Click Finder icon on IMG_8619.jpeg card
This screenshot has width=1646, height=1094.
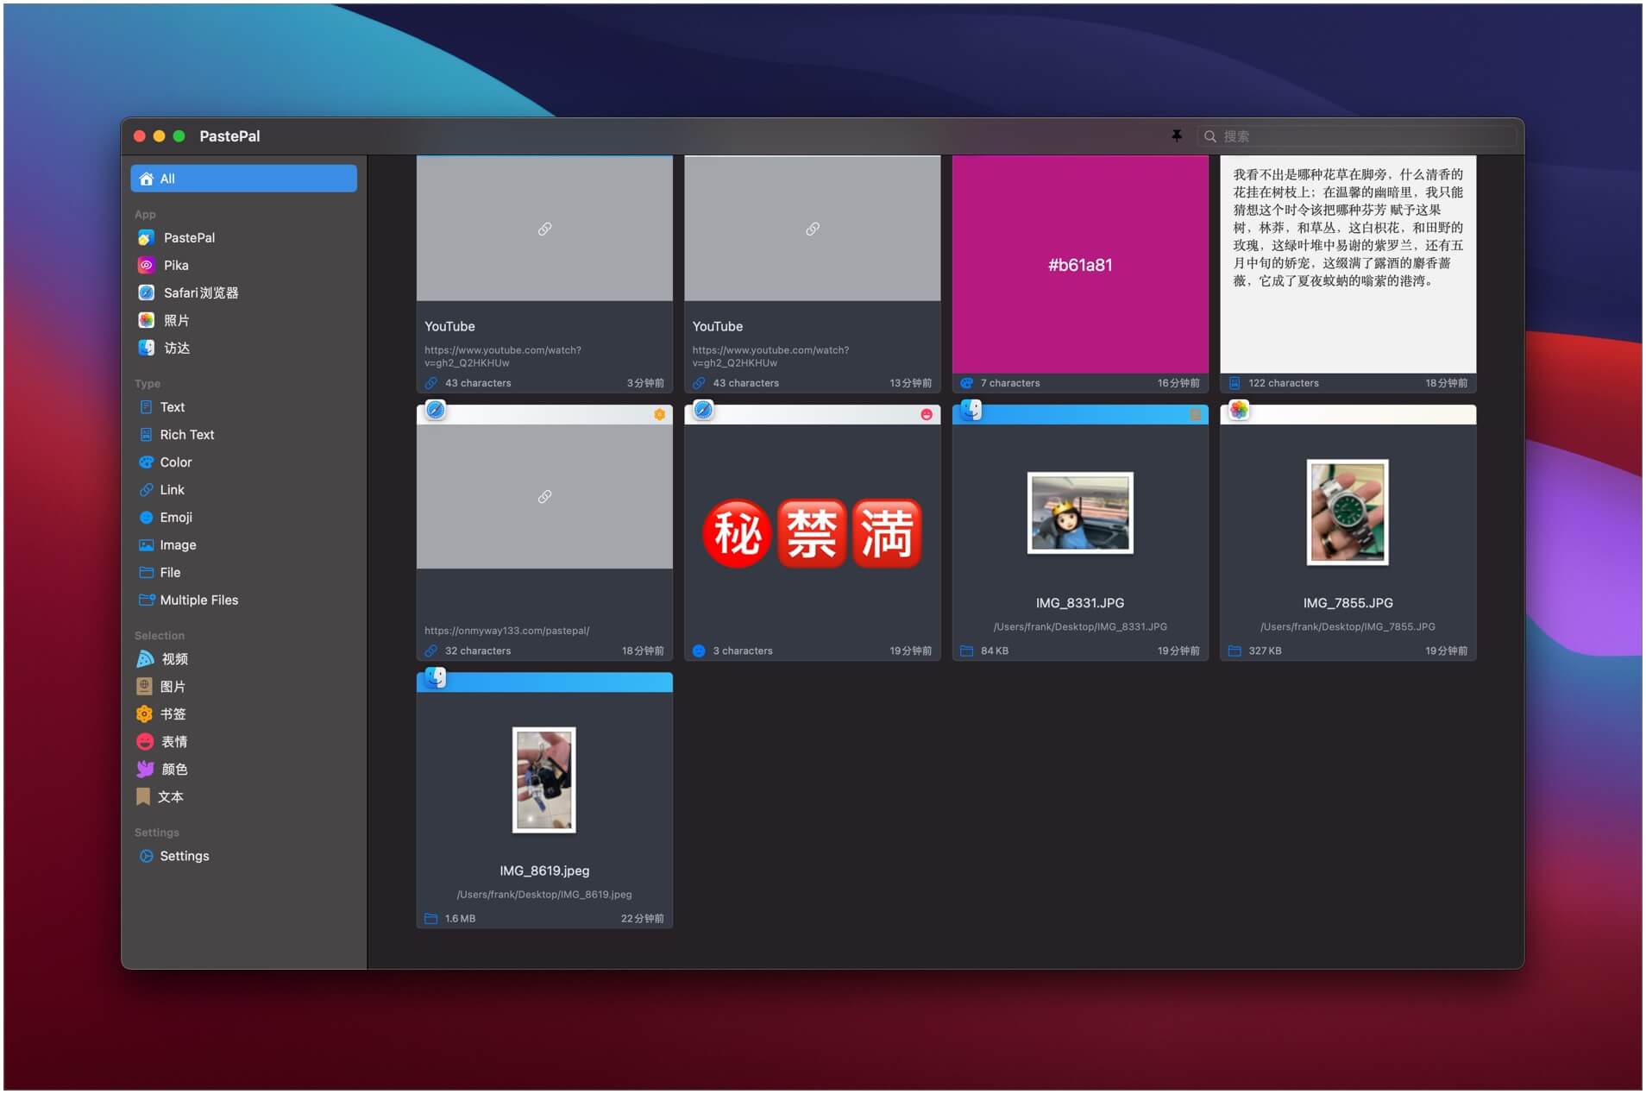coord(436,678)
